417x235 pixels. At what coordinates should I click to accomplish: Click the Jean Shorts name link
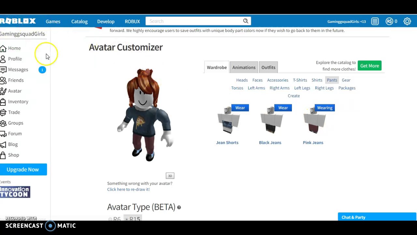227,142
